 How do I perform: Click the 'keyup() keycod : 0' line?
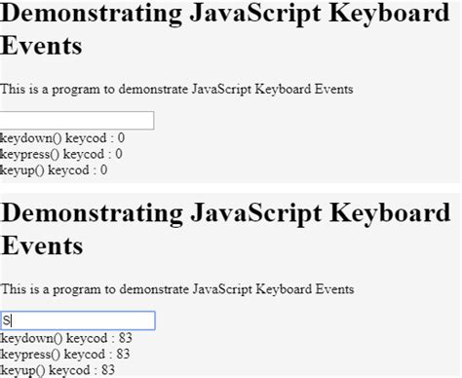[54, 170]
